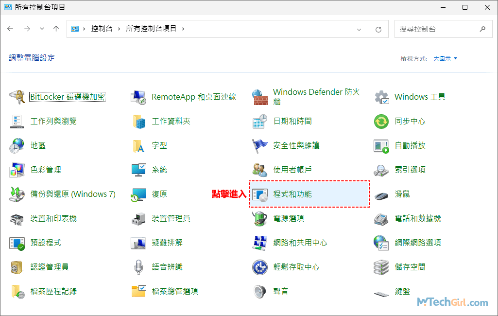498x316 pixels.
Task: Click the 聲音 speaker icon
Action: [x=260, y=291]
